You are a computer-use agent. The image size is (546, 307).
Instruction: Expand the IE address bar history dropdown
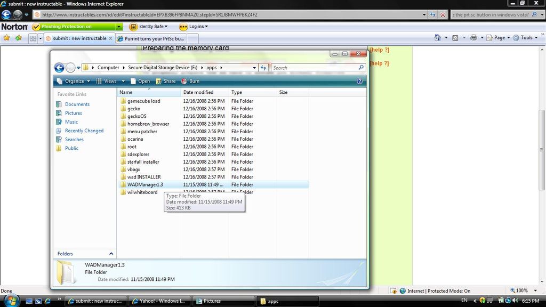point(424,14)
